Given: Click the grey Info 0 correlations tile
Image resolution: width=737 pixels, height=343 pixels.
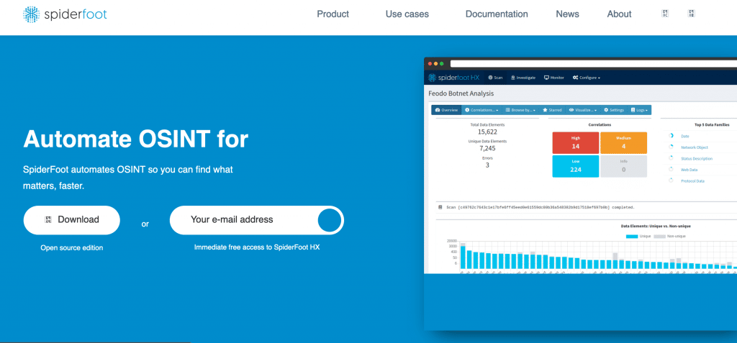Looking at the screenshot, I should [x=623, y=166].
